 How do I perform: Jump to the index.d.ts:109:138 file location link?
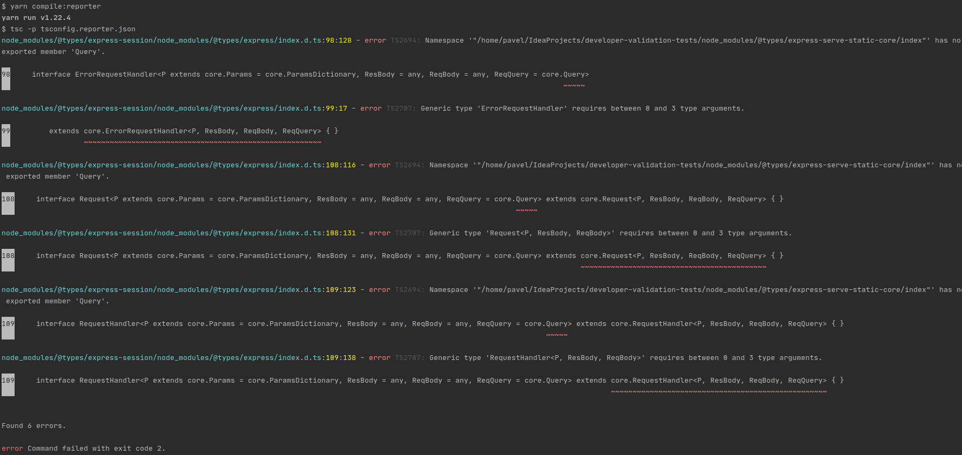179,358
